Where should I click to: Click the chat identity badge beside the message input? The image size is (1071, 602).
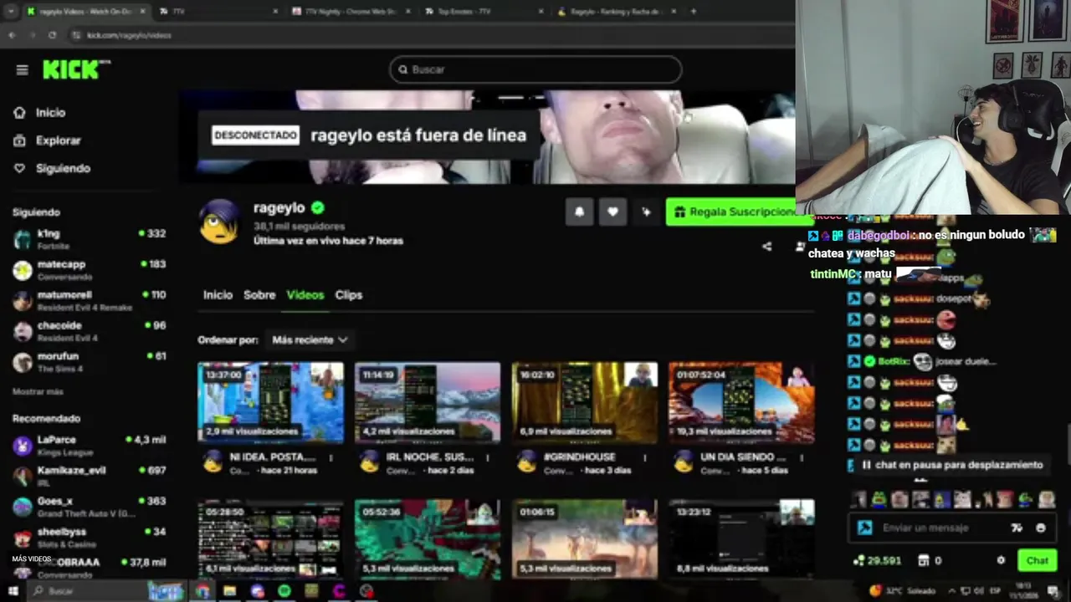point(865,528)
